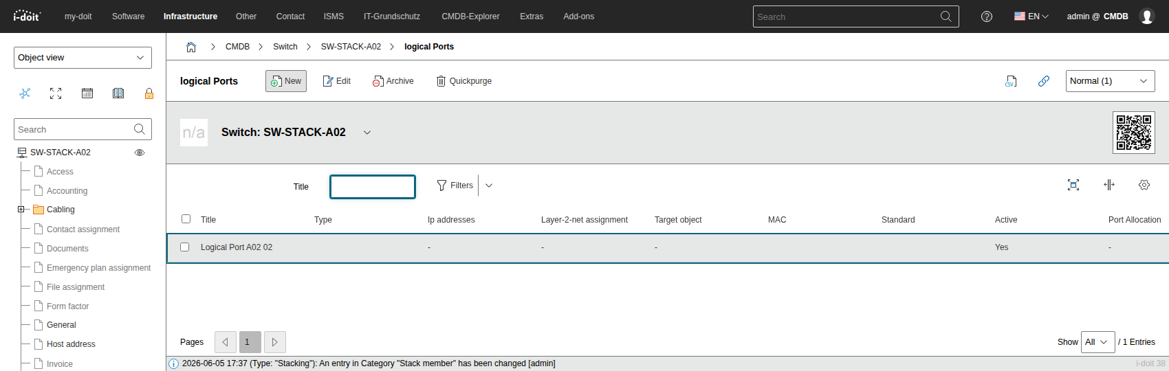Open Contact assignment in tree

83,229
